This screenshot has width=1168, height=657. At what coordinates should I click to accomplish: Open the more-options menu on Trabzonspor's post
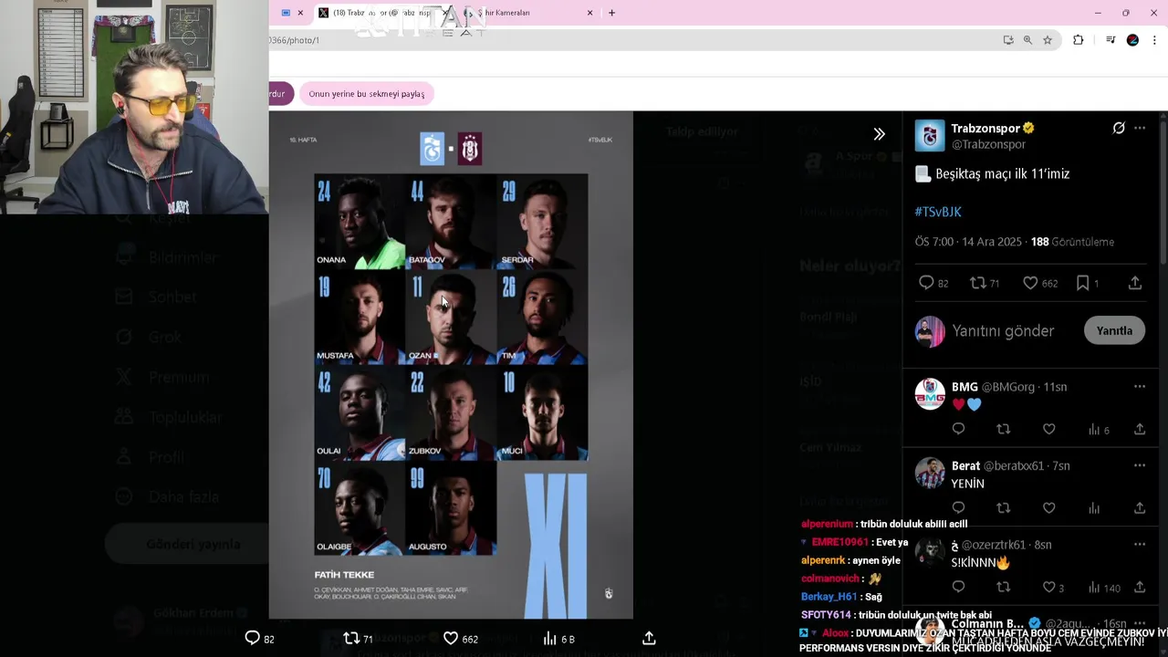1140,128
